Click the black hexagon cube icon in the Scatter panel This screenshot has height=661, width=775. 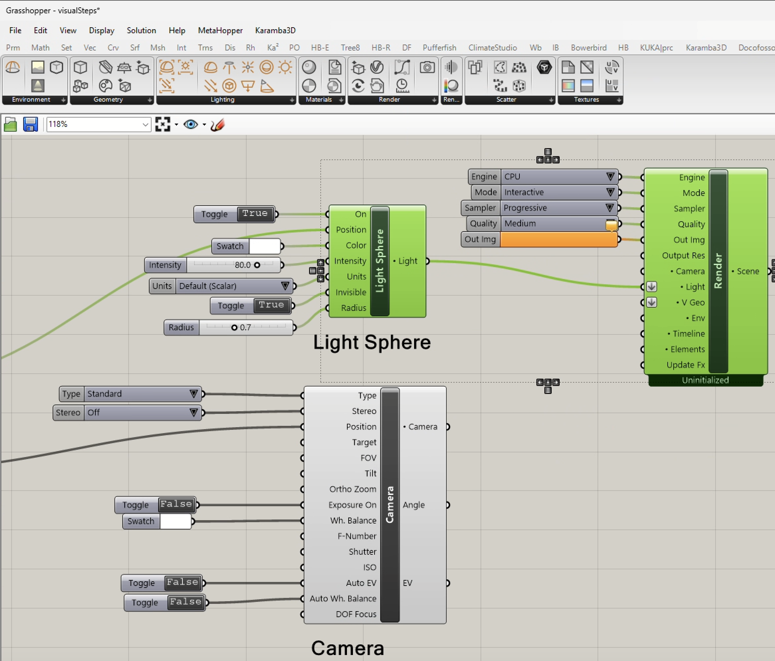pyautogui.click(x=544, y=68)
